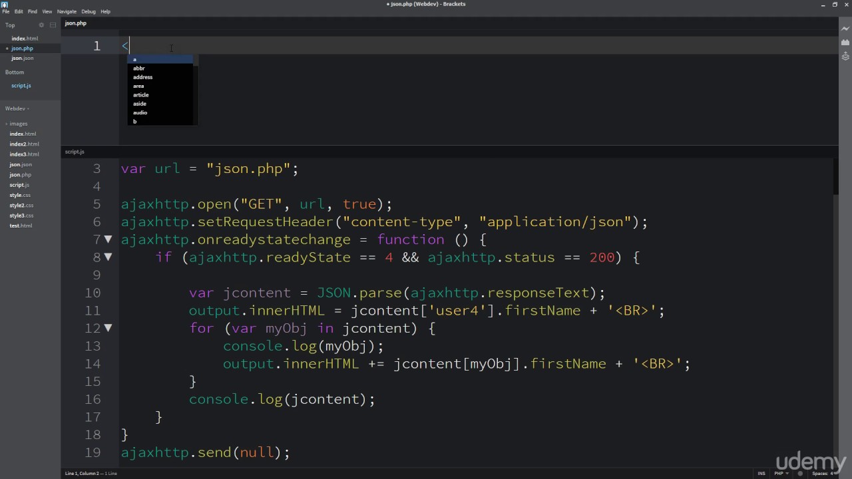Select json.php in Top working files

[x=22, y=49]
